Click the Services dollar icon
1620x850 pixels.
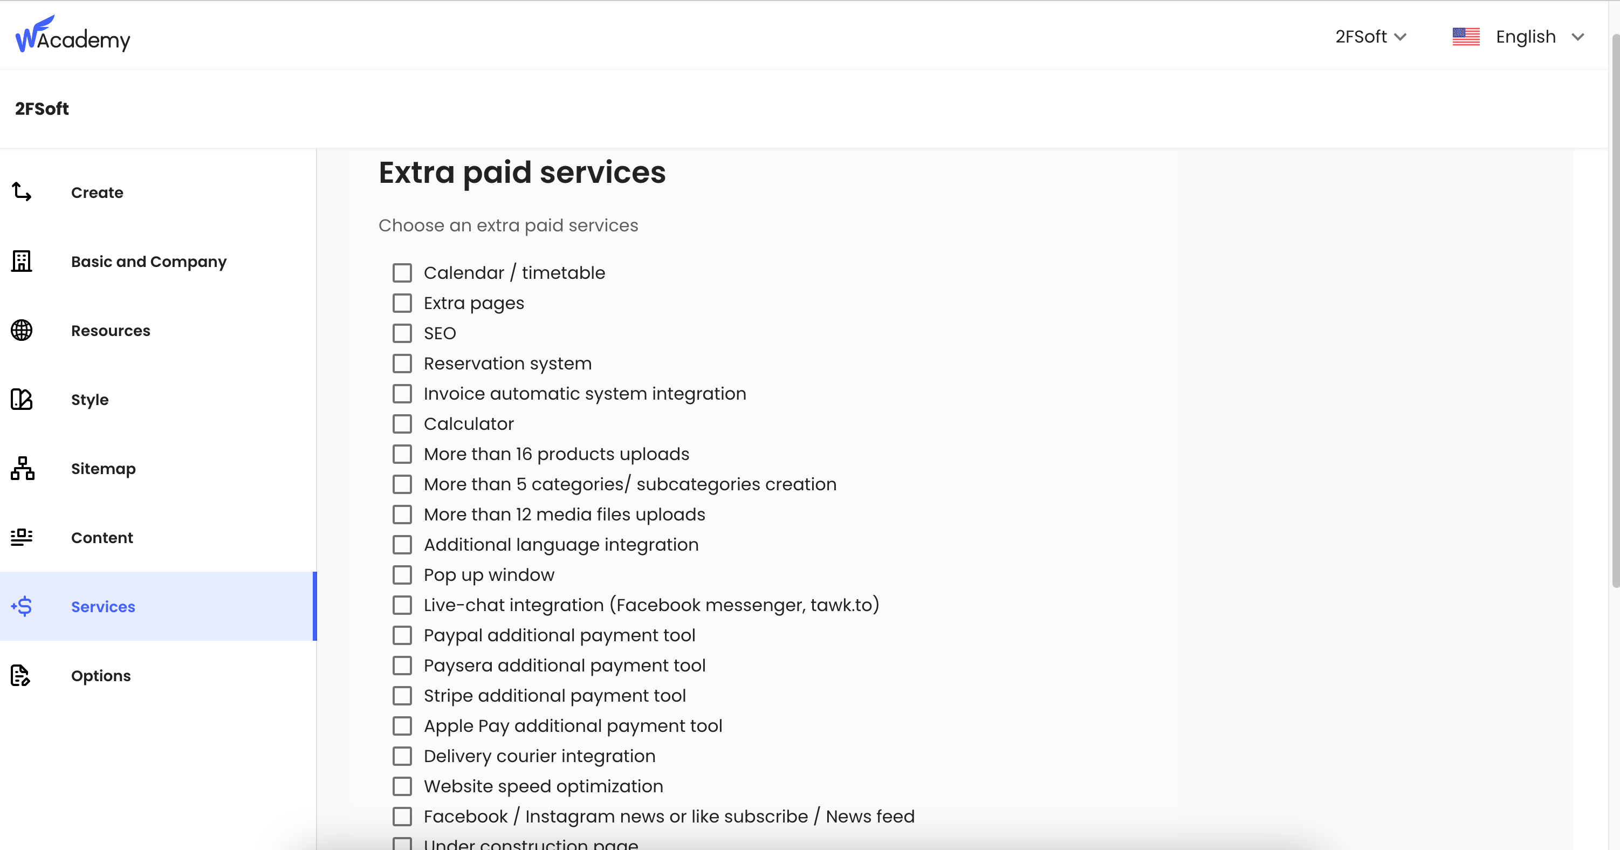click(x=22, y=607)
